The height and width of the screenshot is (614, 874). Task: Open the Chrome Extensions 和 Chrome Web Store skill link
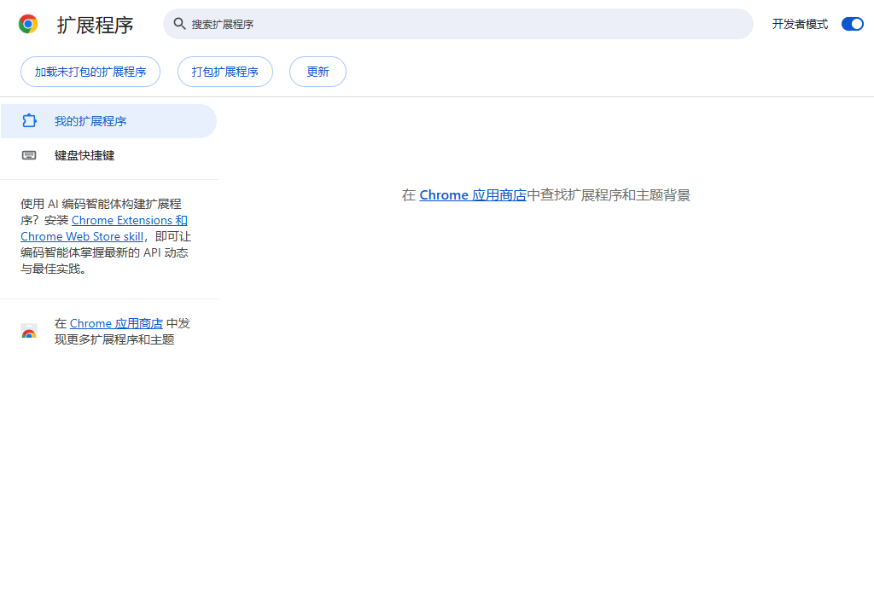[103, 229]
